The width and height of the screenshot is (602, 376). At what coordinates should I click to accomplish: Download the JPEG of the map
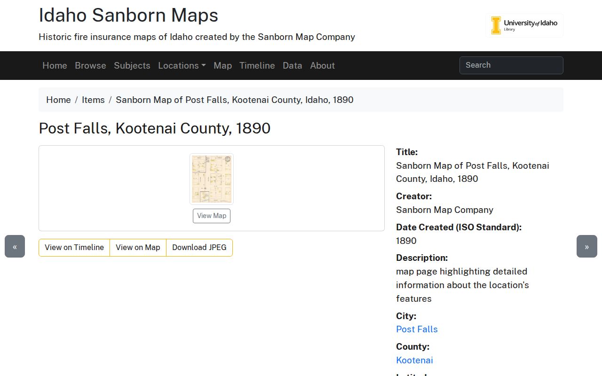click(x=199, y=248)
